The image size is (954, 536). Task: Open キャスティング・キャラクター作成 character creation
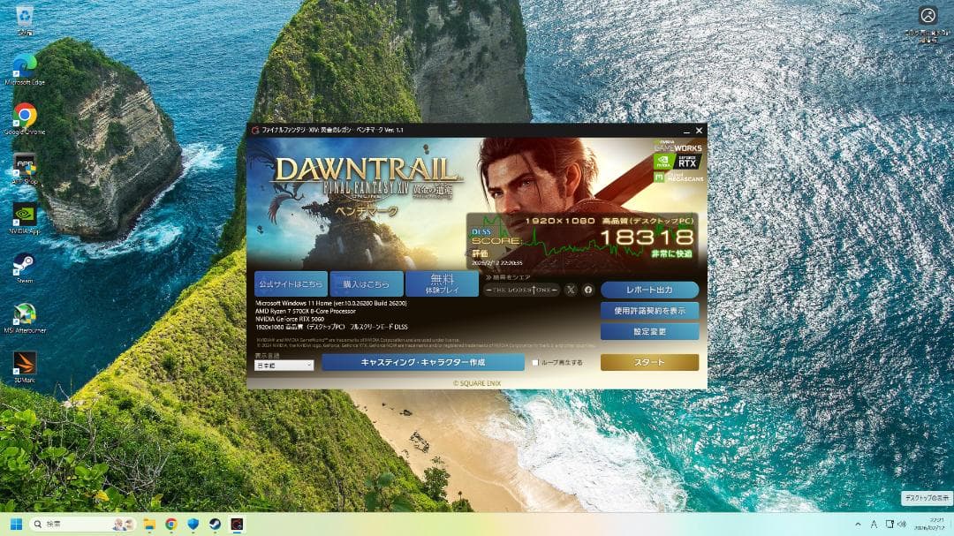(423, 362)
